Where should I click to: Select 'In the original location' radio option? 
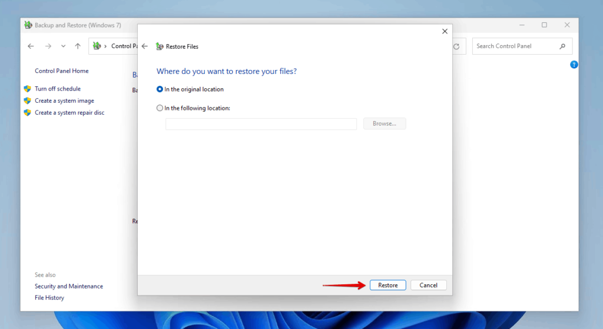pyautogui.click(x=160, y=89)
